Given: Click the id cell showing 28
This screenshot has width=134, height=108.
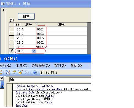Looking at the screenshot, I should 18,38.
